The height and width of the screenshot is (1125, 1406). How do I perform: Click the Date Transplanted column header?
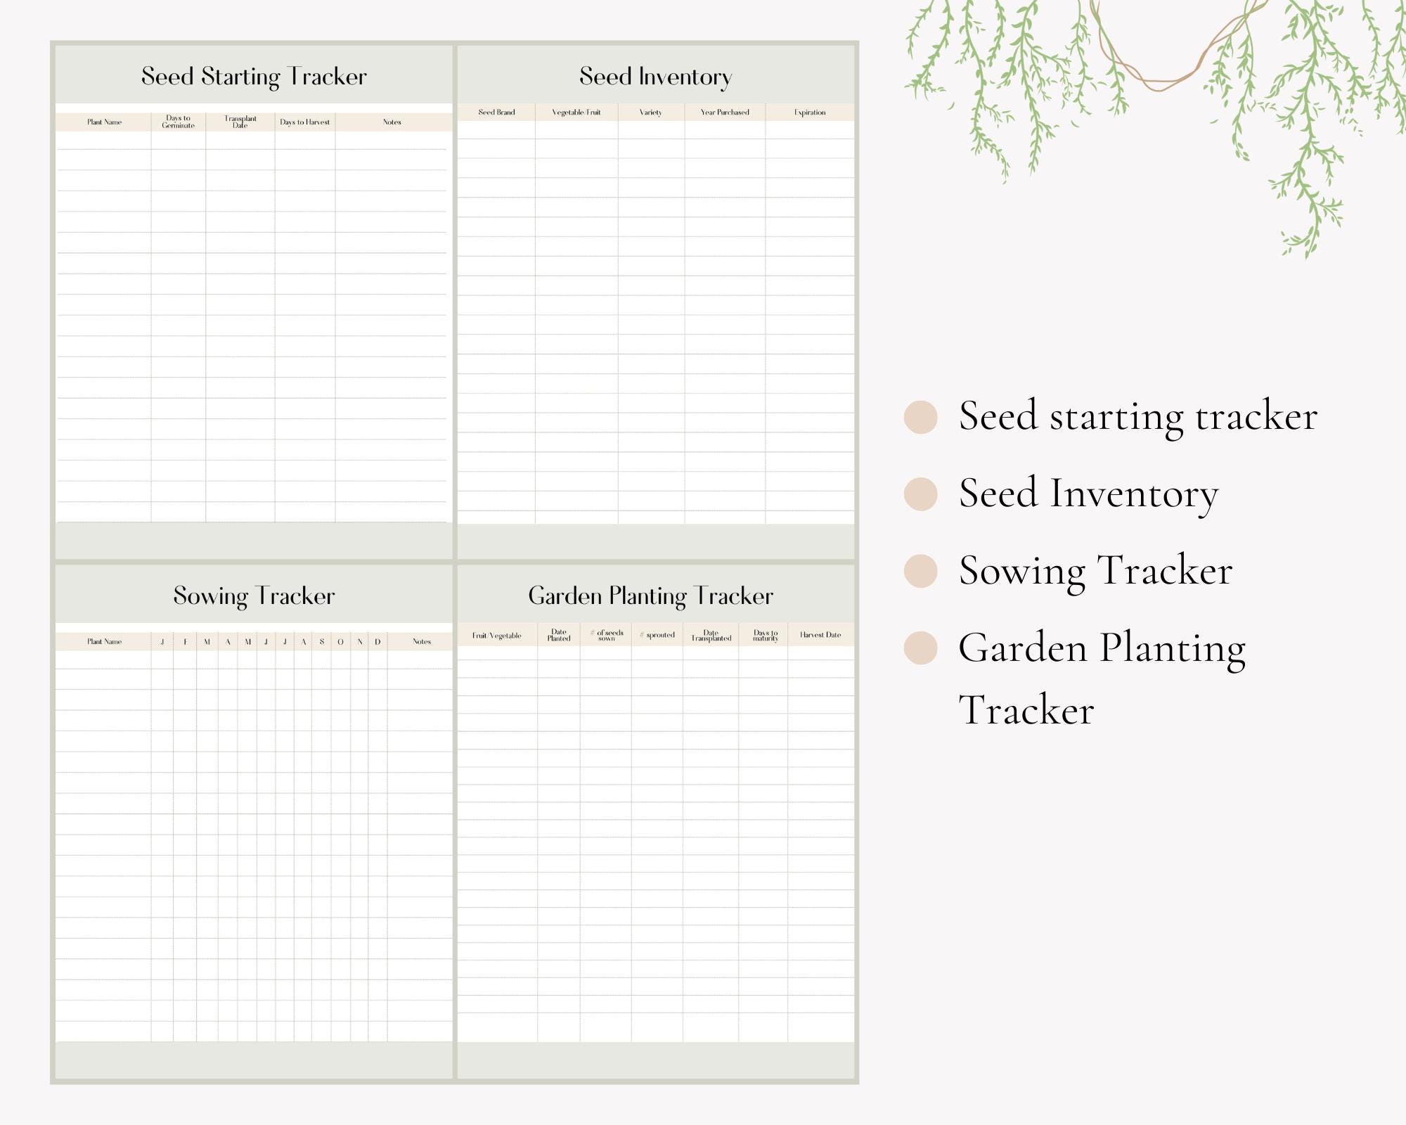(x=711, y=636)
